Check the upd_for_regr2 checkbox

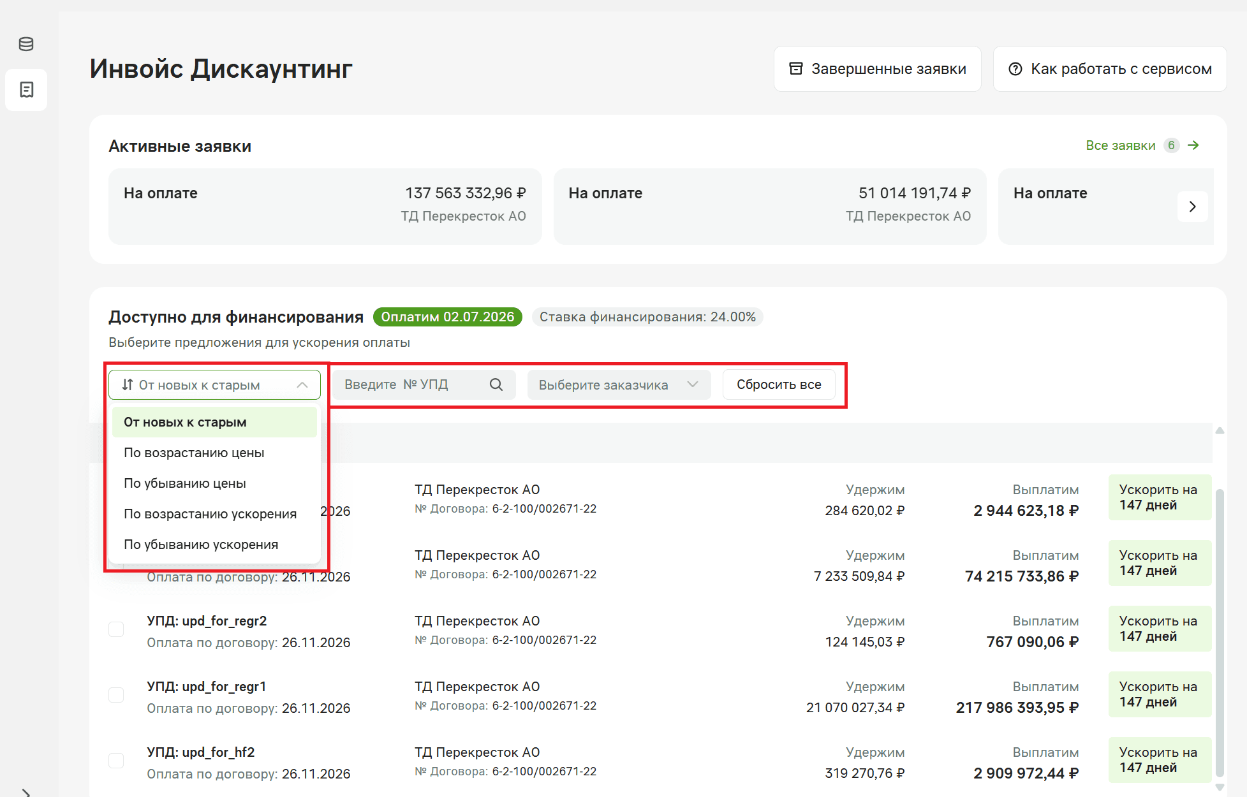click(116, 629)
